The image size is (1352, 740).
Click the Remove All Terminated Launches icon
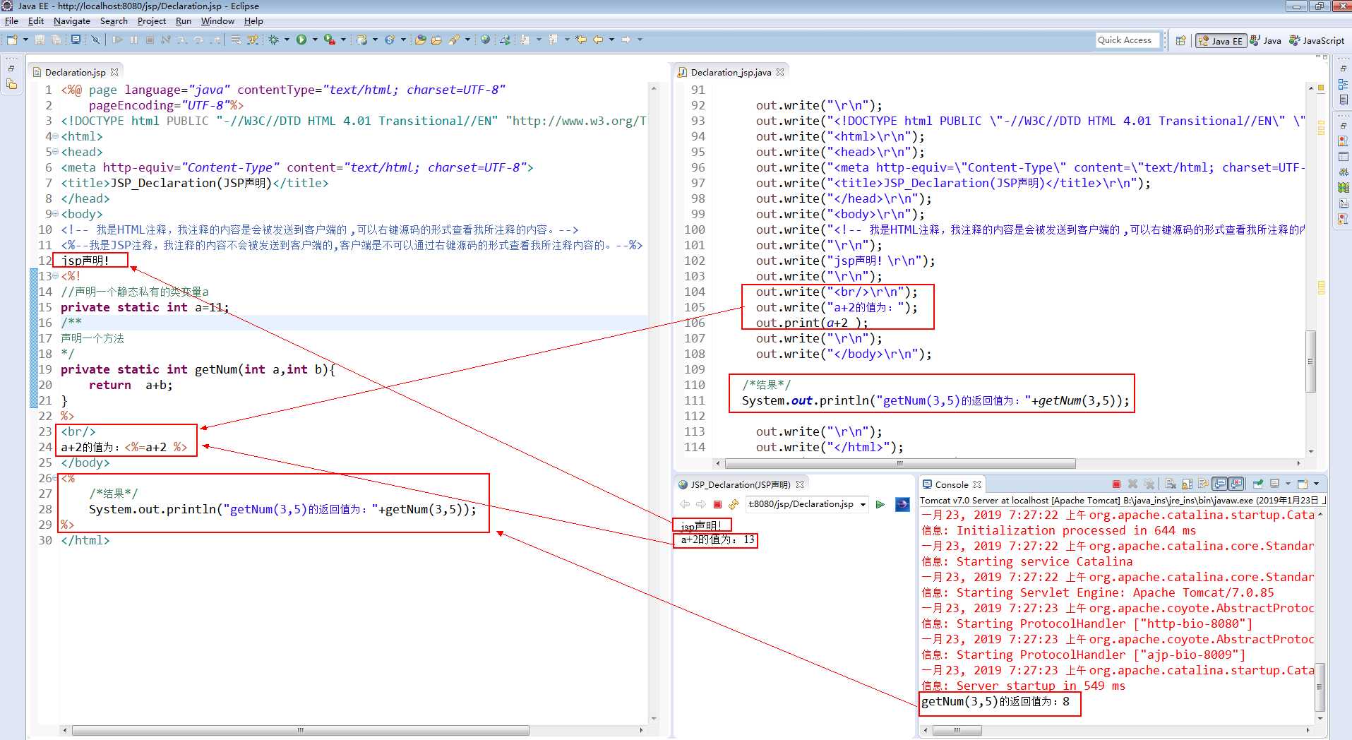tap(1149, 484)
